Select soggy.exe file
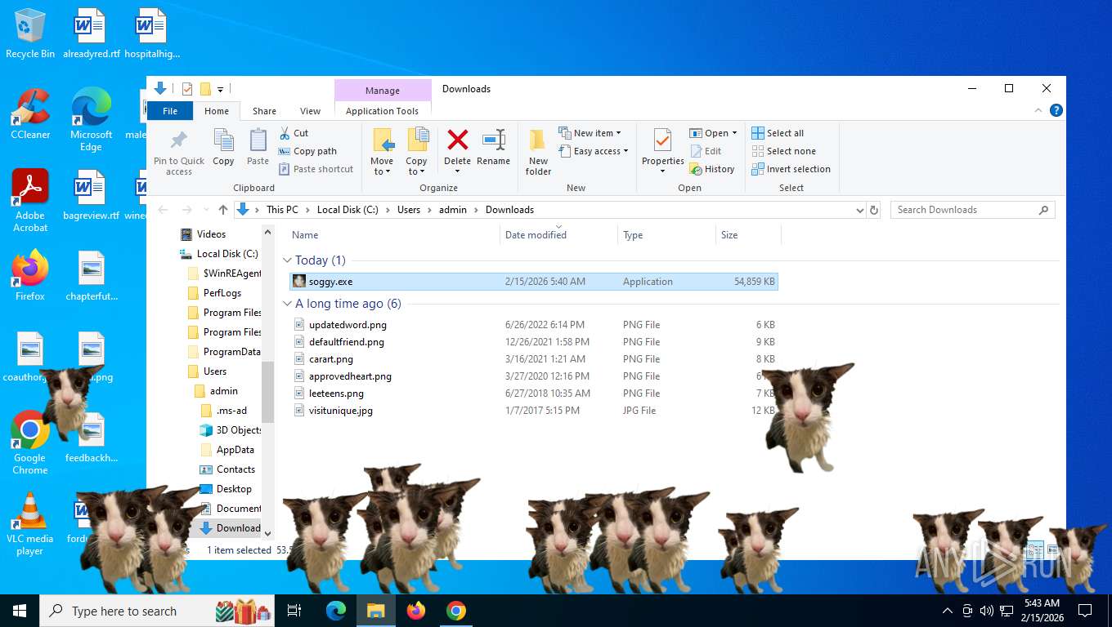The image size is (1112, 627). point(534,282)
